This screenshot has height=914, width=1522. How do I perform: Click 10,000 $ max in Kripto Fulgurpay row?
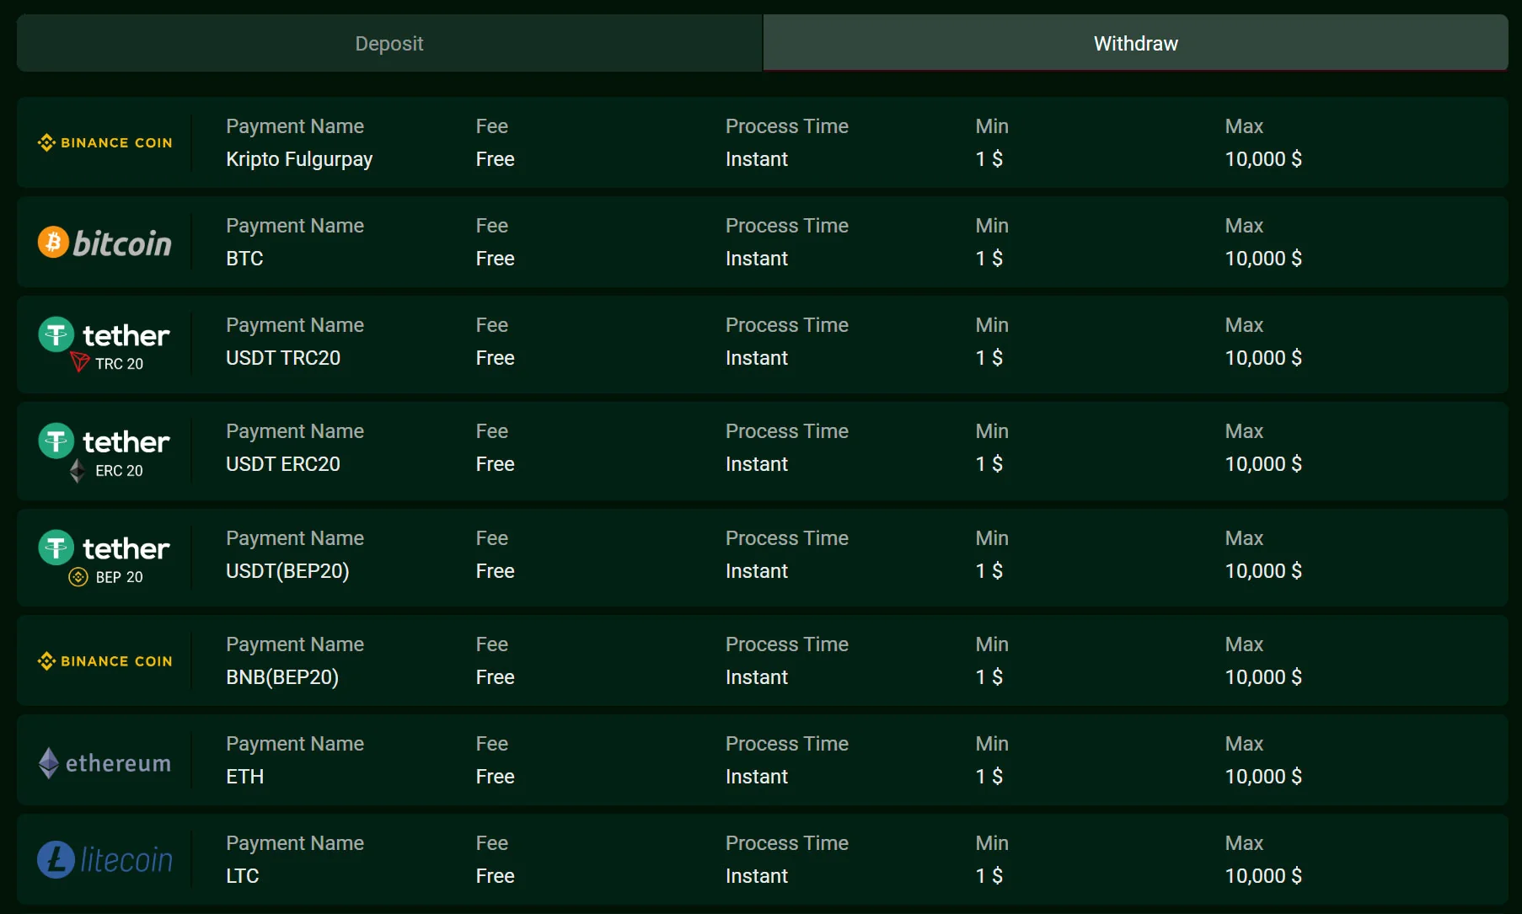pyautogui.click(x=1263, y=159)
